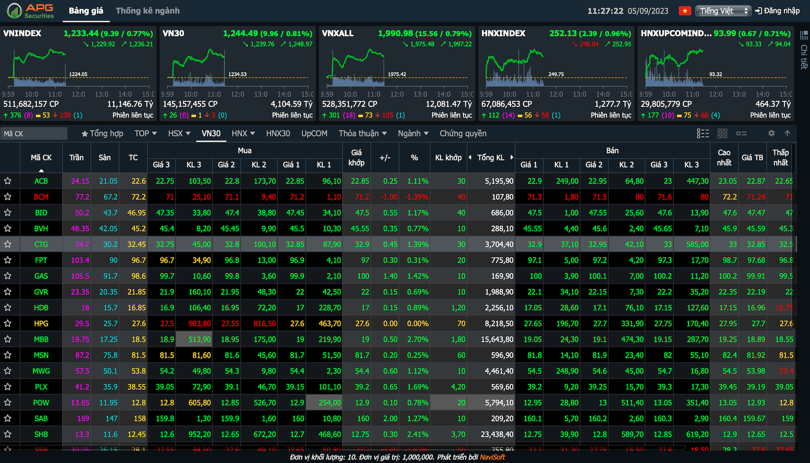Click the KL khớp column header
The image size is (810, 463).
[x=448, y=157]
